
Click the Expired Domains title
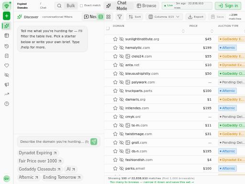pos(22,6)
